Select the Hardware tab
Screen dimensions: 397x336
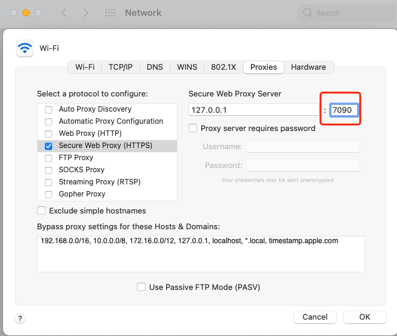tap(308, 67)
